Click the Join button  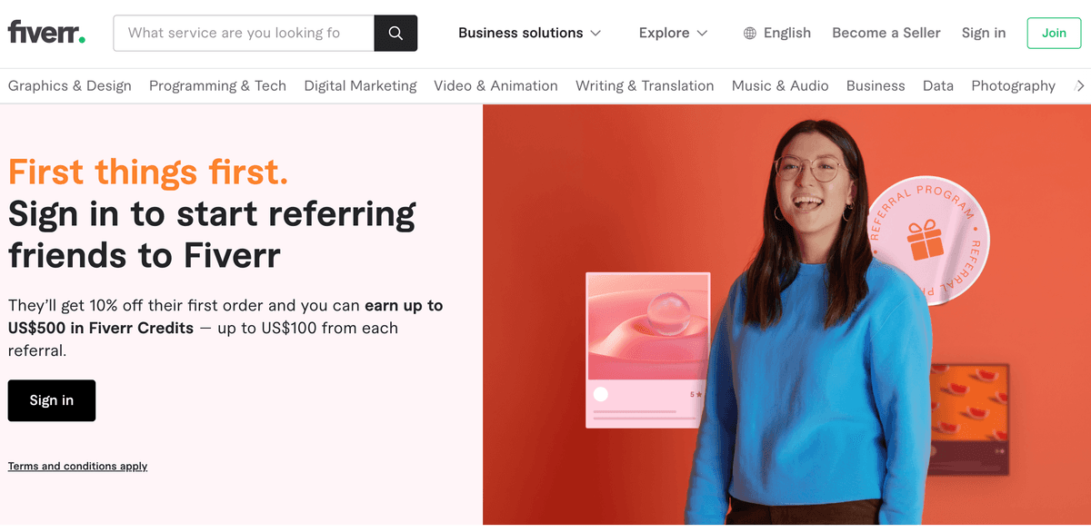[x=1053, y=33]
